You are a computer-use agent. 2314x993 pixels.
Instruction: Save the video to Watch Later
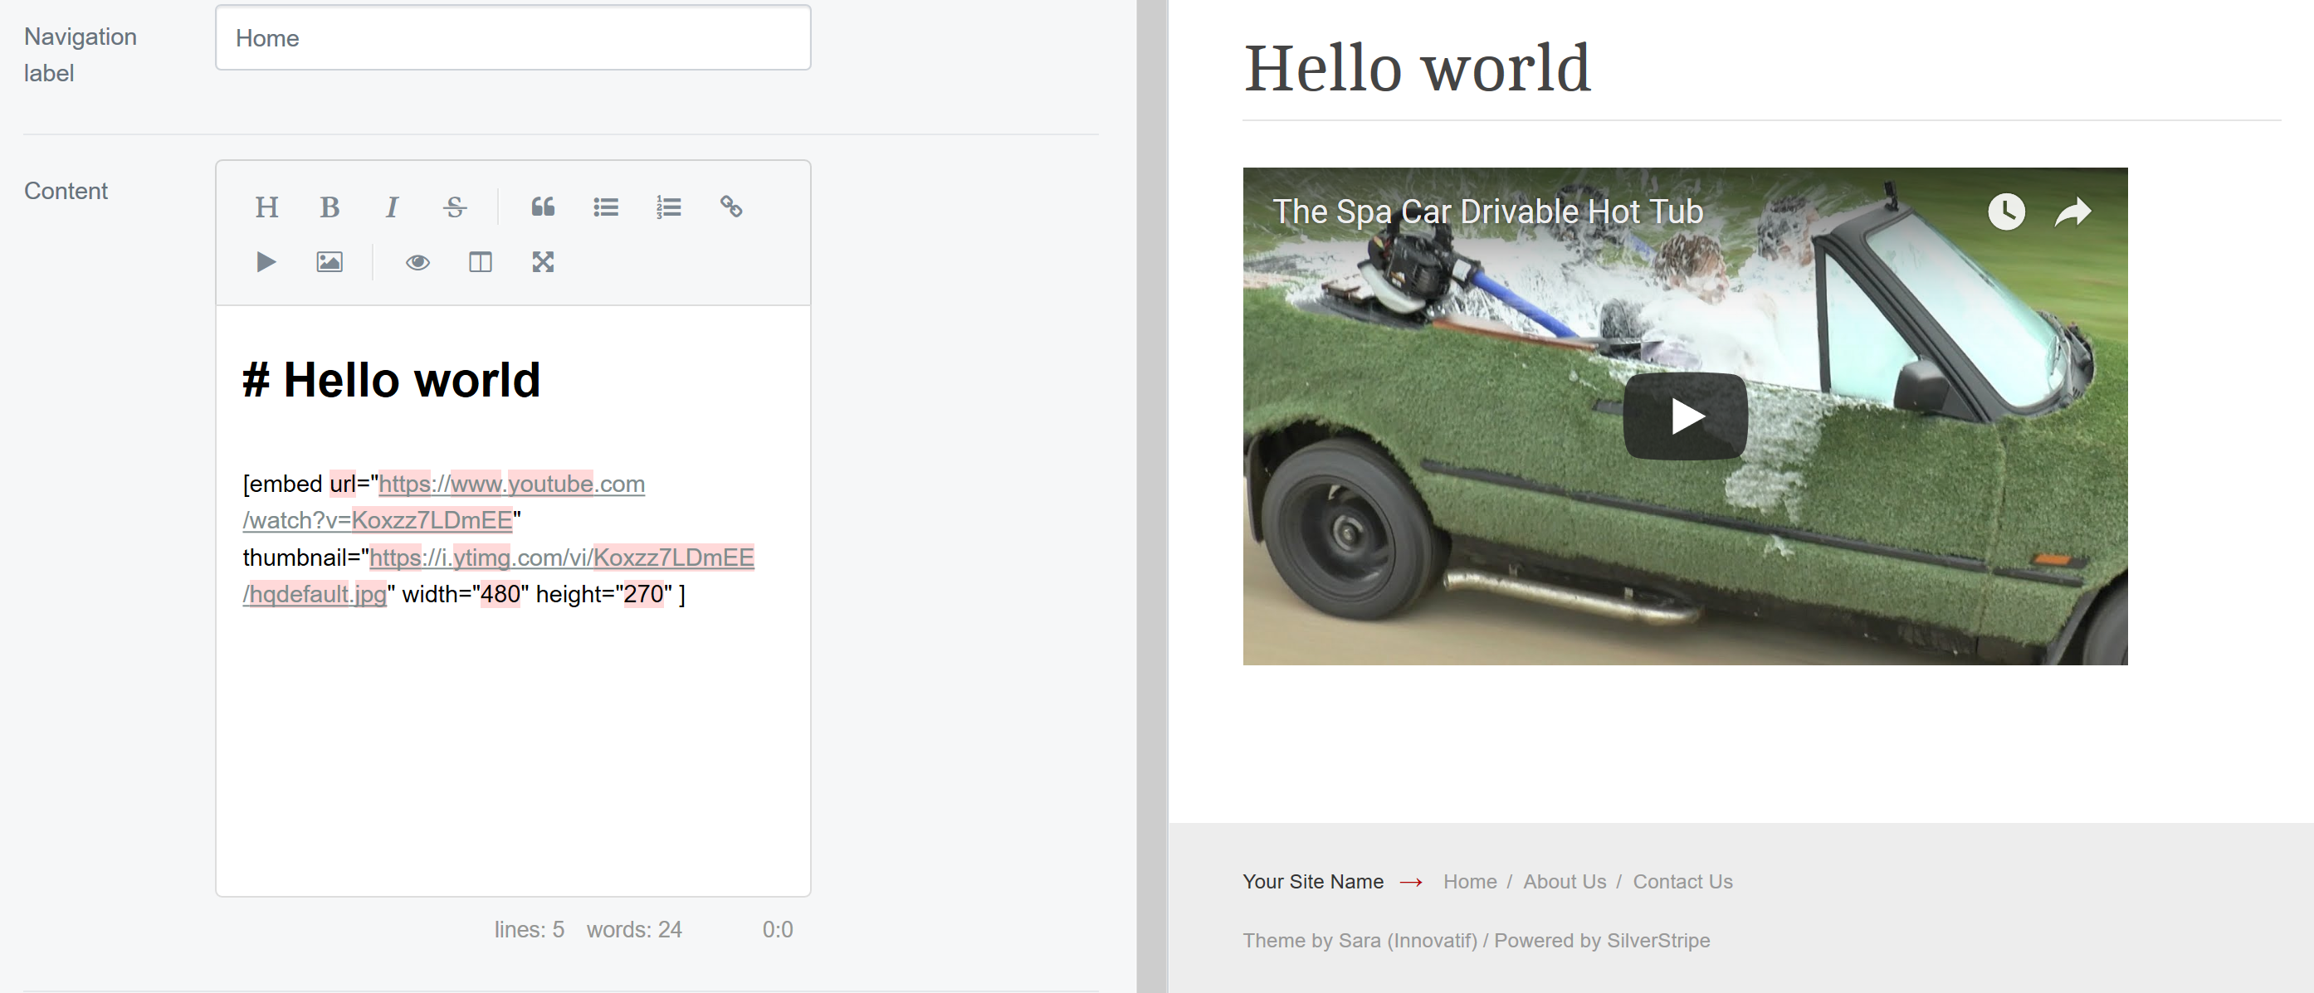pyautogui.click(x=2006, y=212)
